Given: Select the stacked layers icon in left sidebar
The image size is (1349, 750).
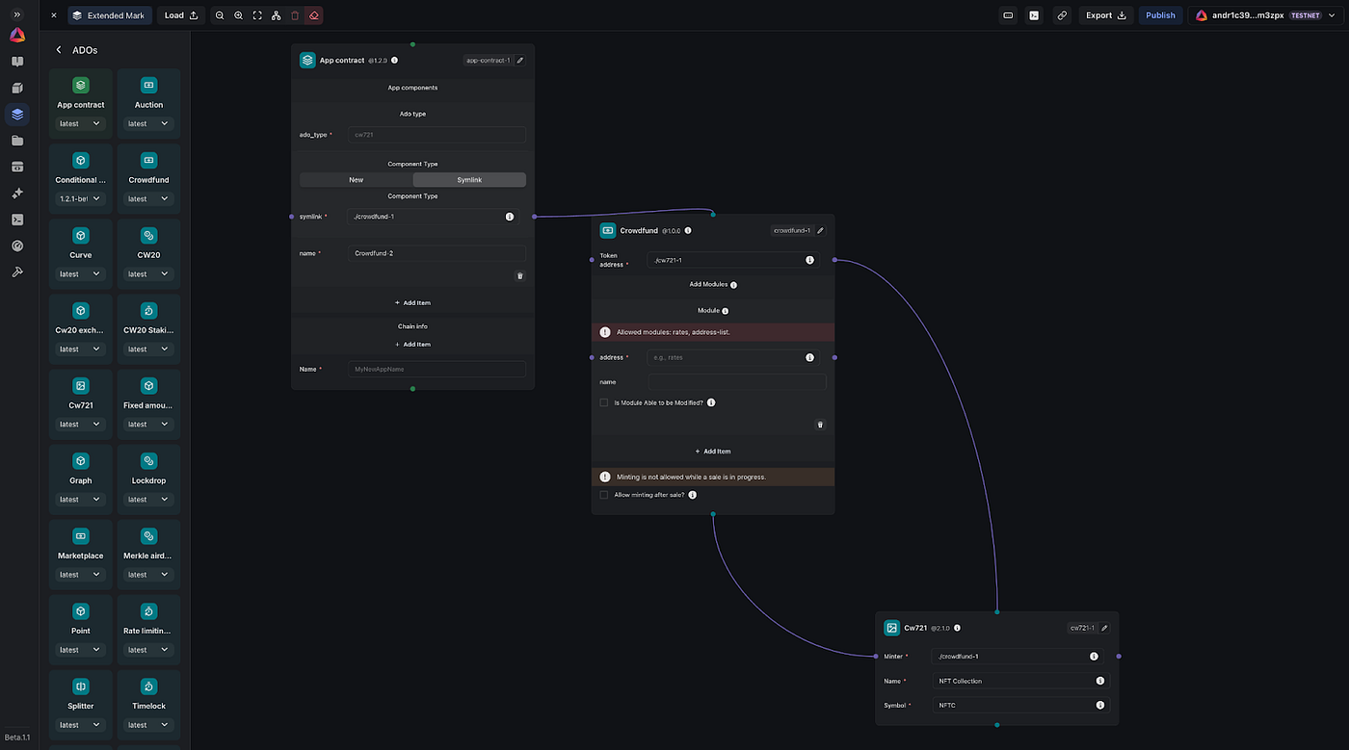Looking at the screenshot, I should pyautogui.click(x=17, y=115).
